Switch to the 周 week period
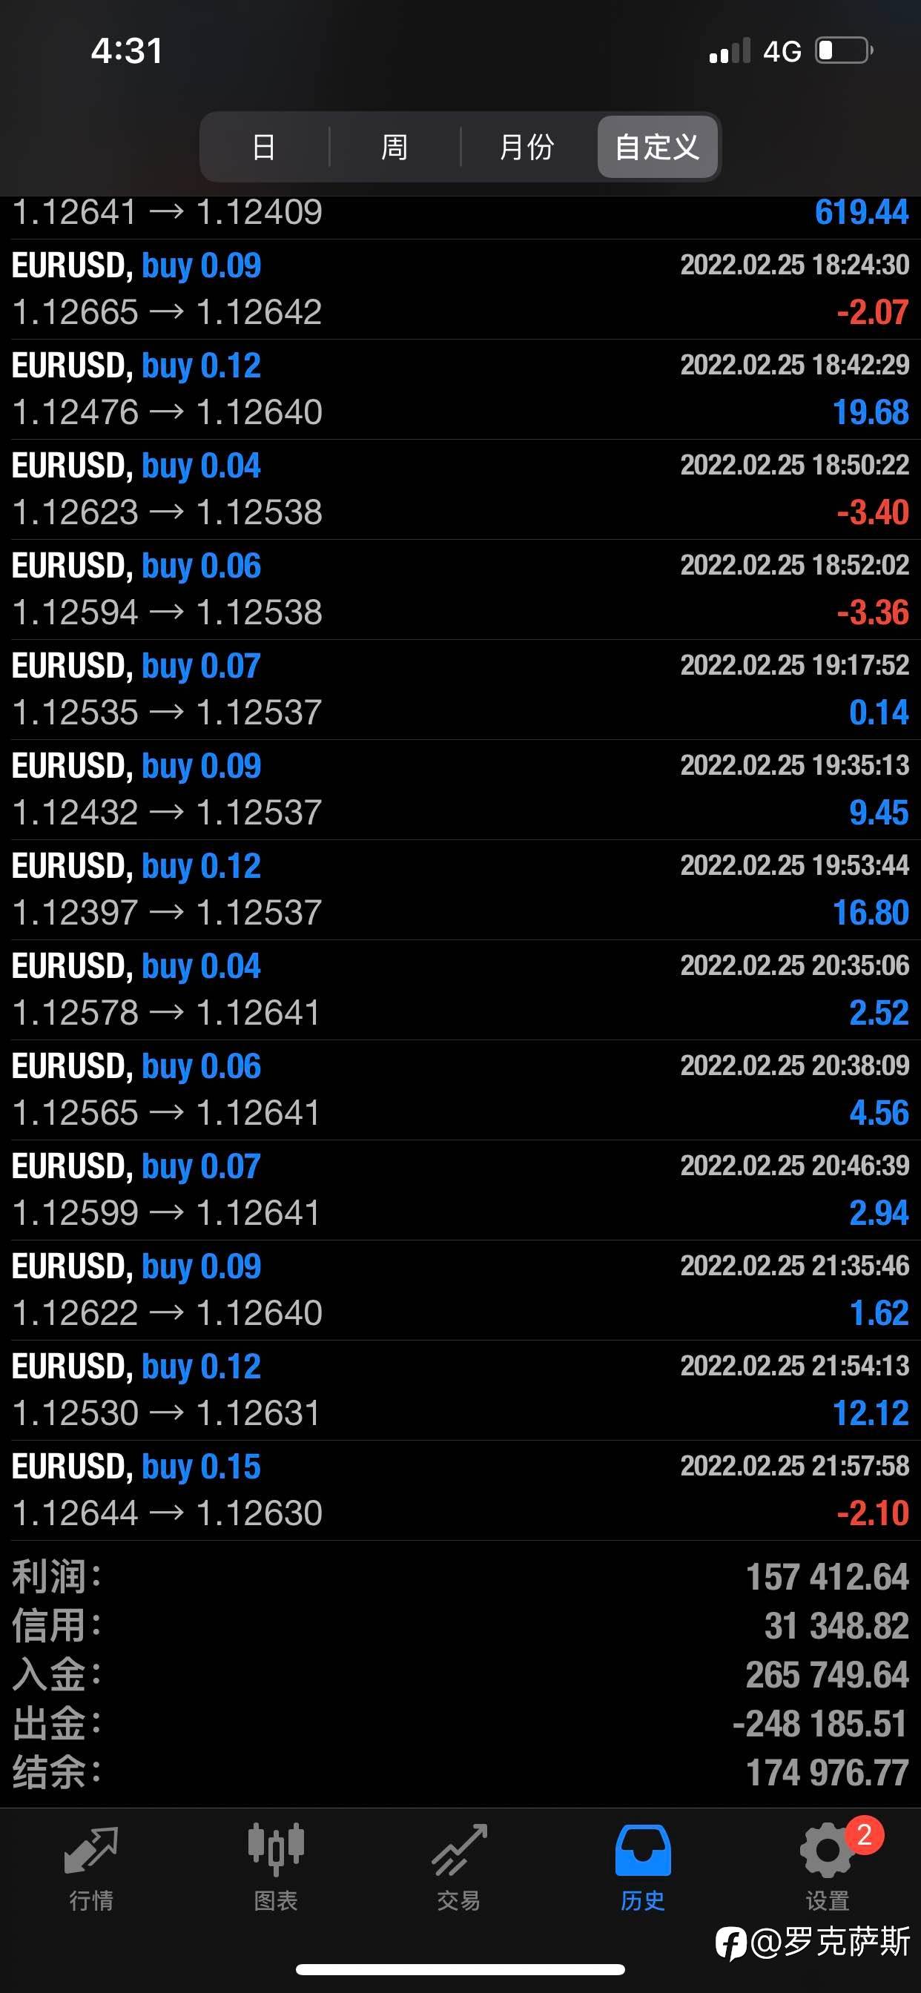The image size is (921, 1993). click(395, 147)
